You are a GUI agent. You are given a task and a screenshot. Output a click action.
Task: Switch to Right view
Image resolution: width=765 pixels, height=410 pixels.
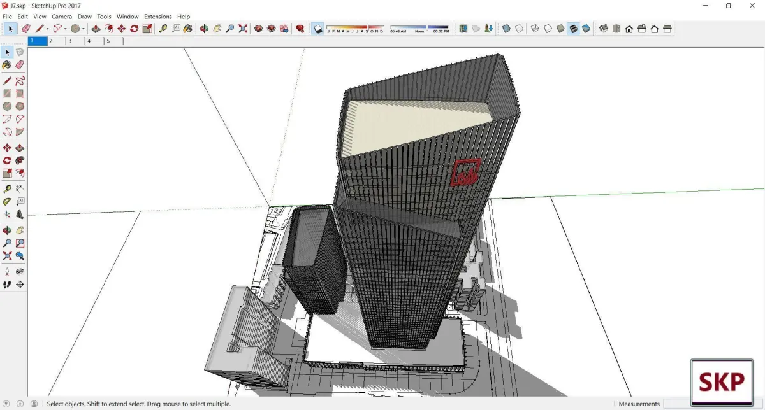[642, 29]
